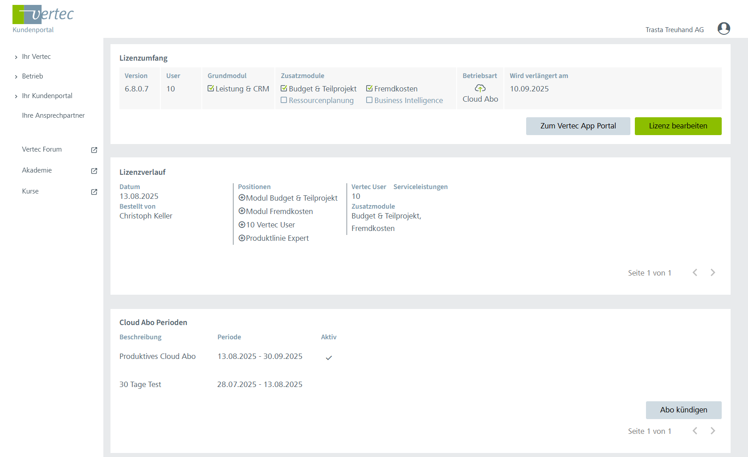Viewport: 748px width, 457px height.
Task: Open Vertec Forum external link icon
Action: click(94, 150)
